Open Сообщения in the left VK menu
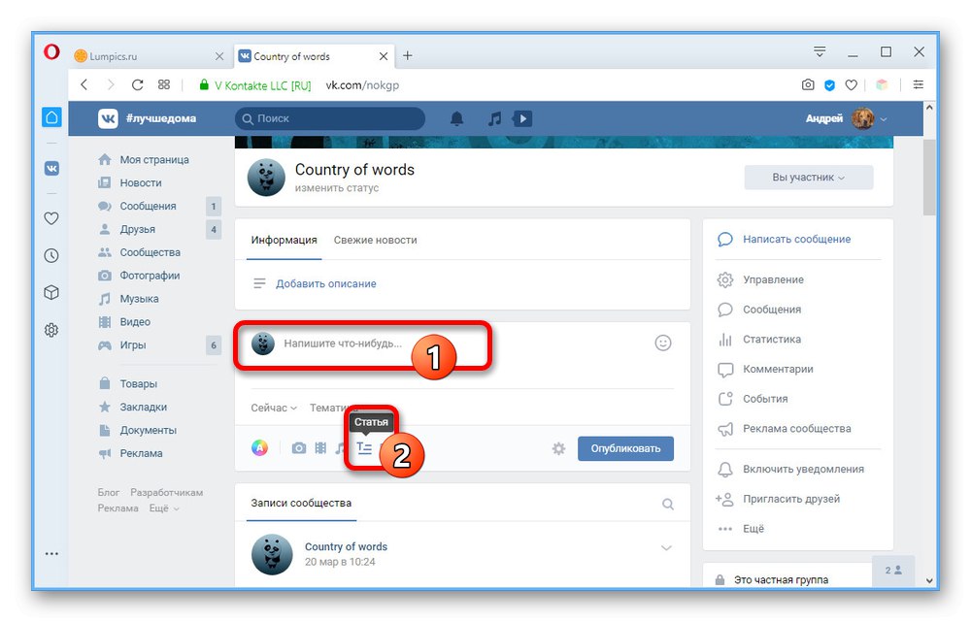 pos(148,206)
